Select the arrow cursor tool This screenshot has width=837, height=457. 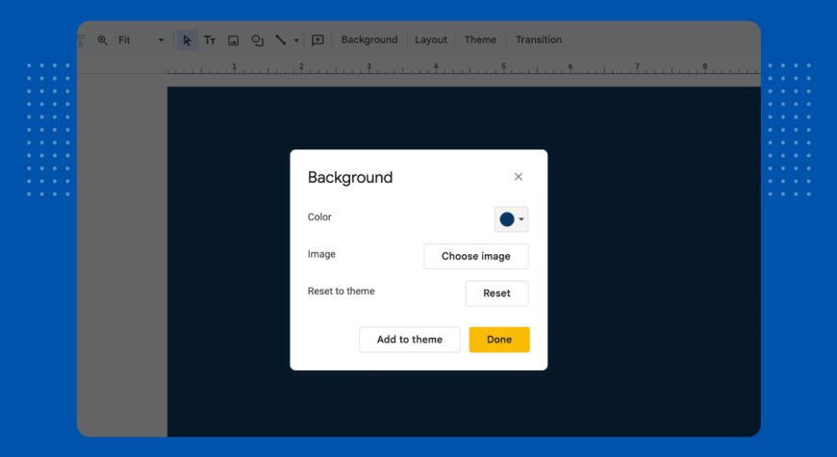point(187,40)
